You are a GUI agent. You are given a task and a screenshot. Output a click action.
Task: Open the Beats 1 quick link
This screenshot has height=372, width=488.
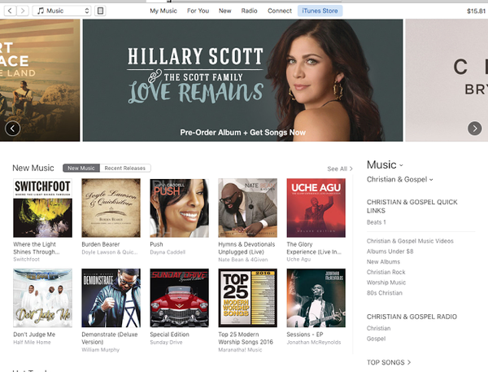click(377, 222)
